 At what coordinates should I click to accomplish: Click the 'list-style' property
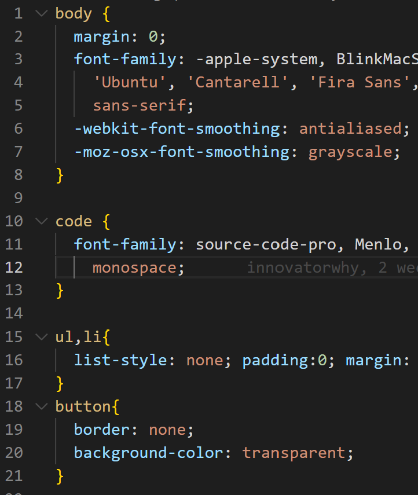point(120,361)
